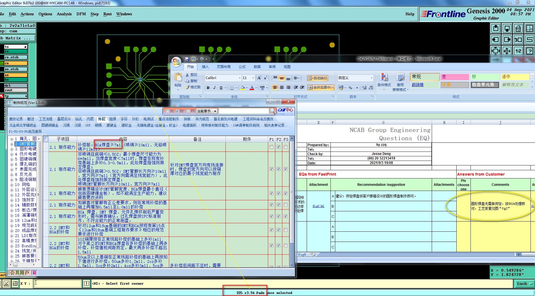Expand tree node 13 蚀刻字
The width and height of the screenshot is (535, 296).
coord(12,200)
